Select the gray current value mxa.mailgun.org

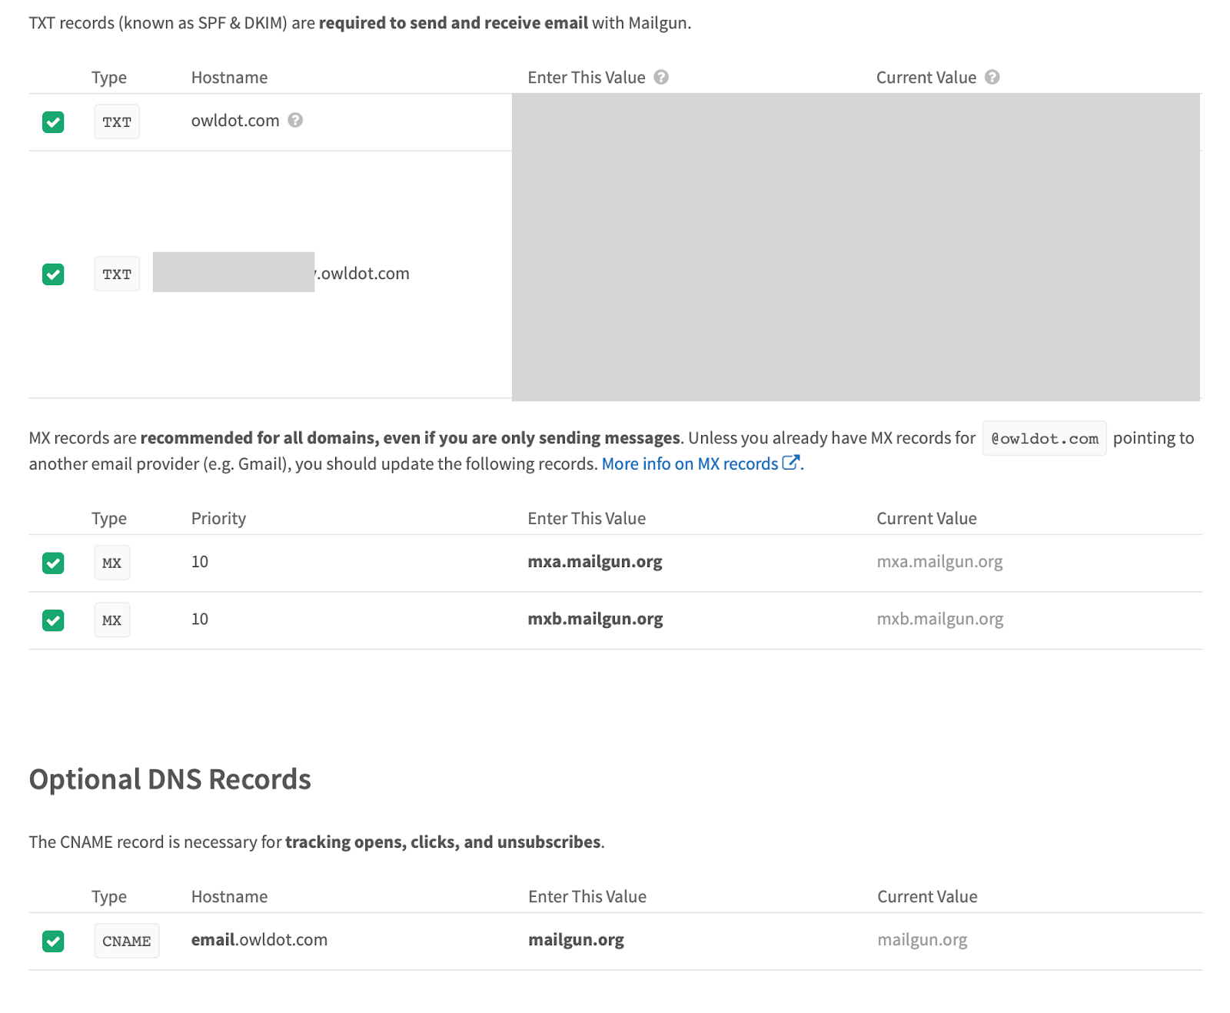click(939, 562)
